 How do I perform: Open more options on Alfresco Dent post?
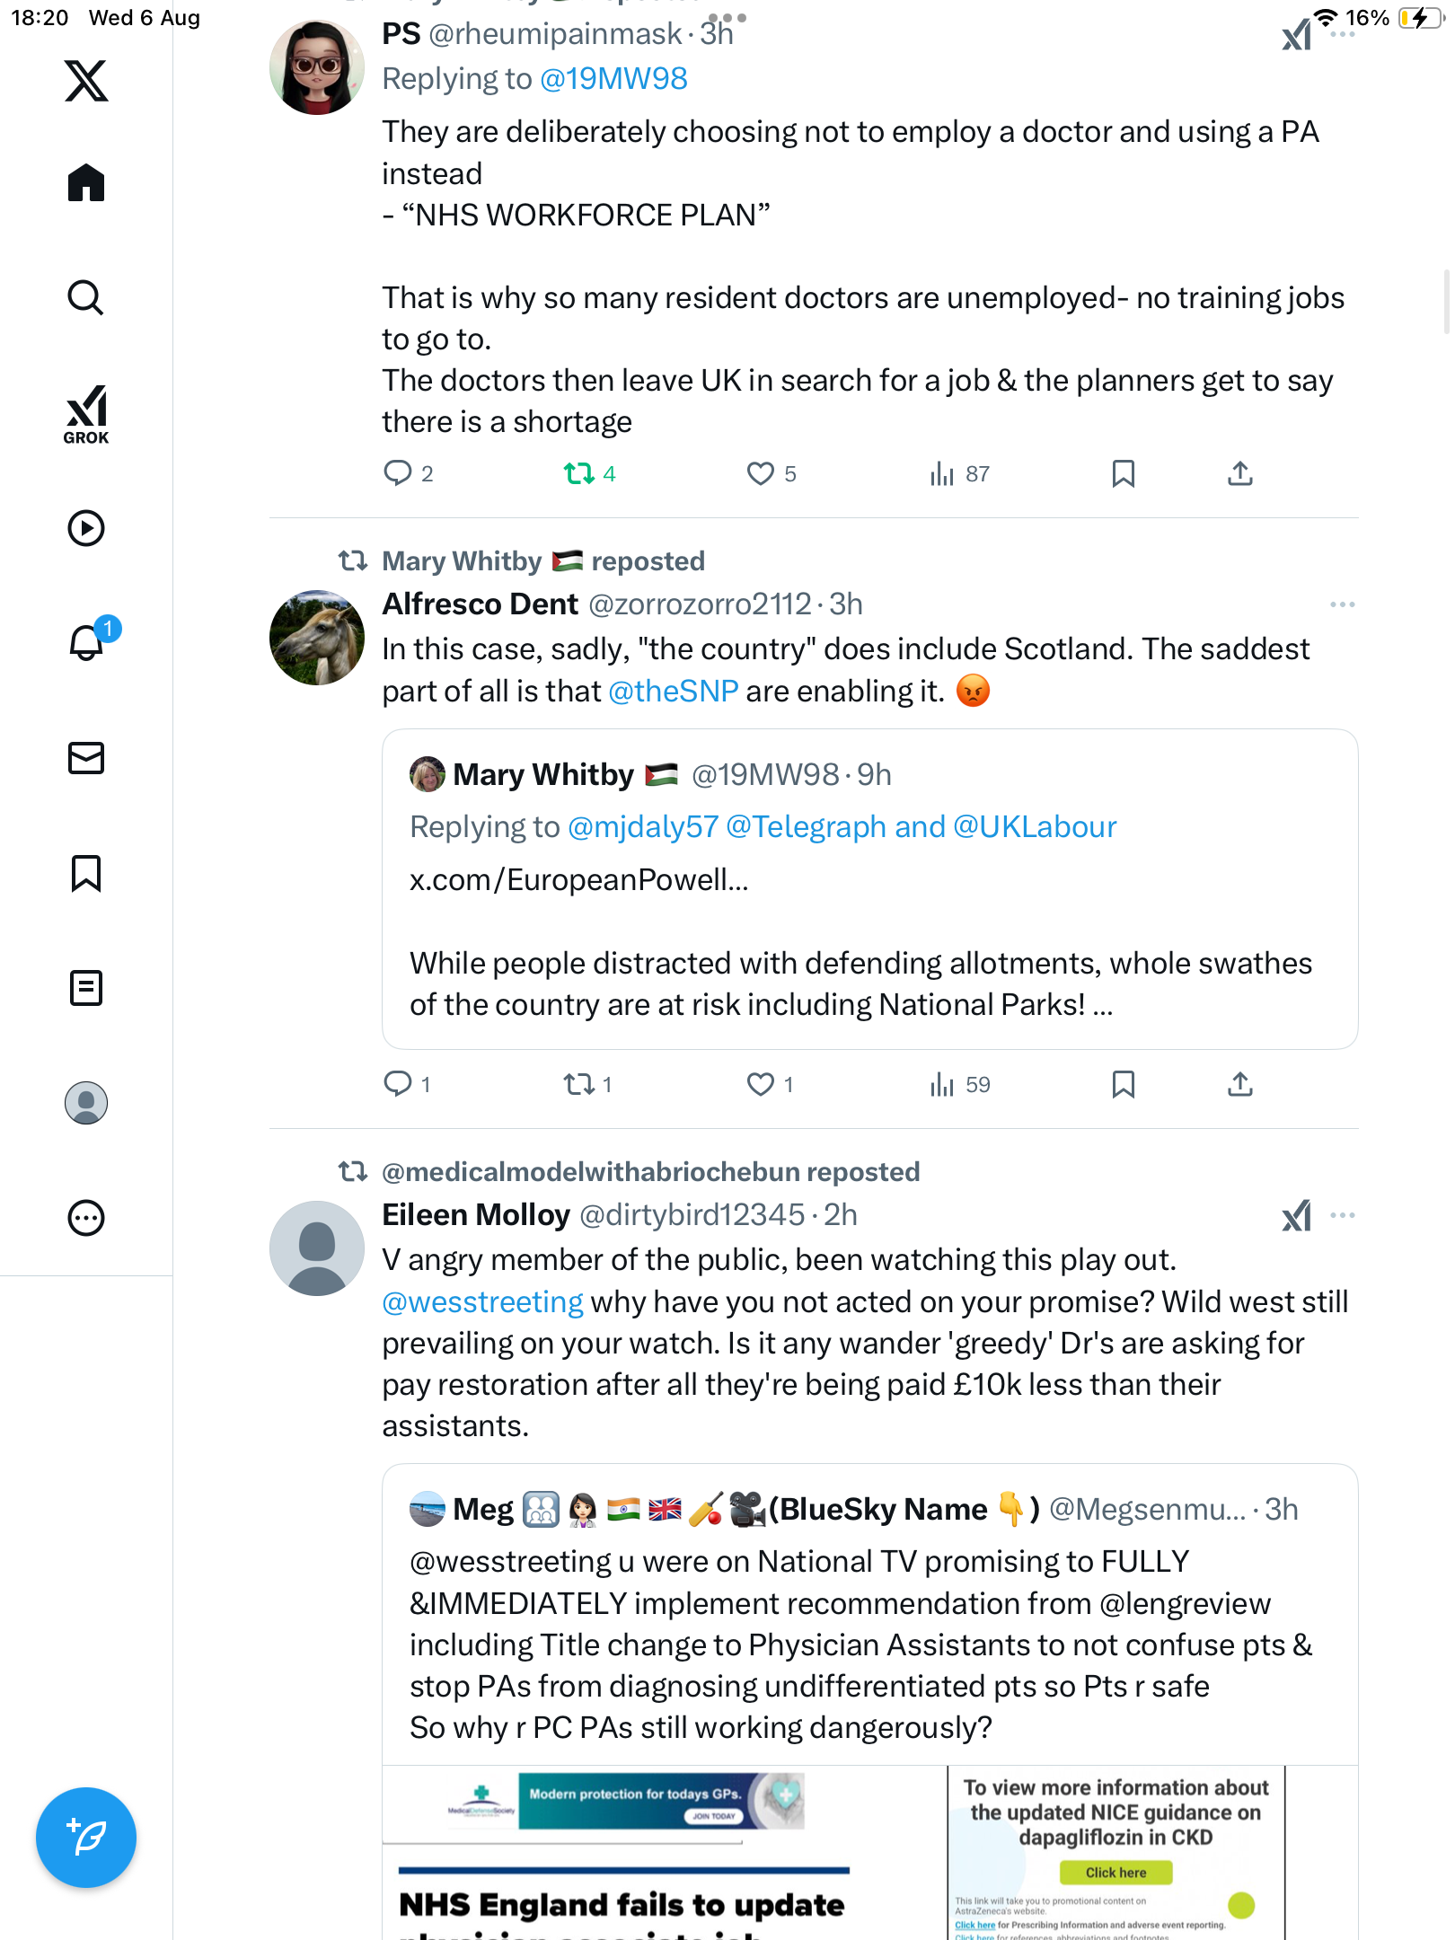click(1342, 604)
